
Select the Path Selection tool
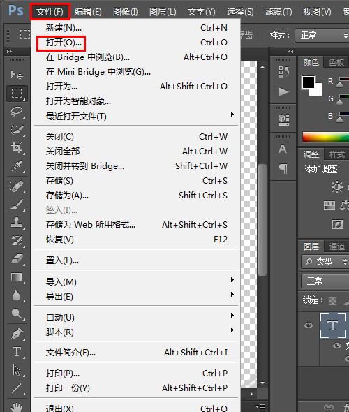coord(17,370)
